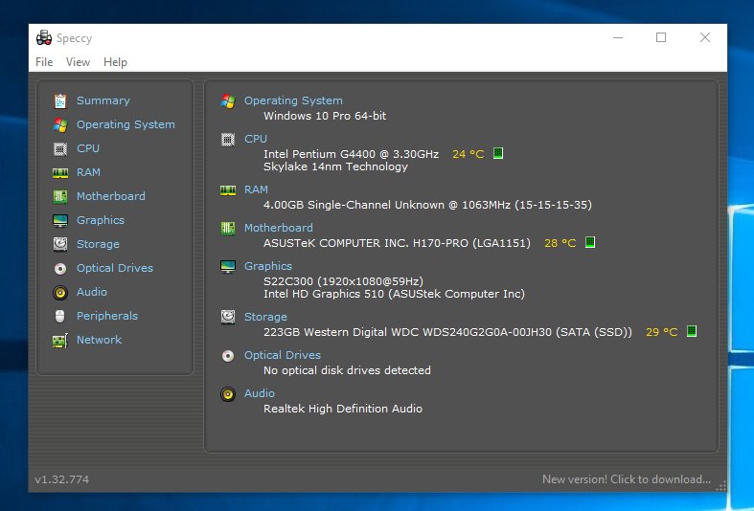
Task: Open the File menu
Action: coord(44,62)
